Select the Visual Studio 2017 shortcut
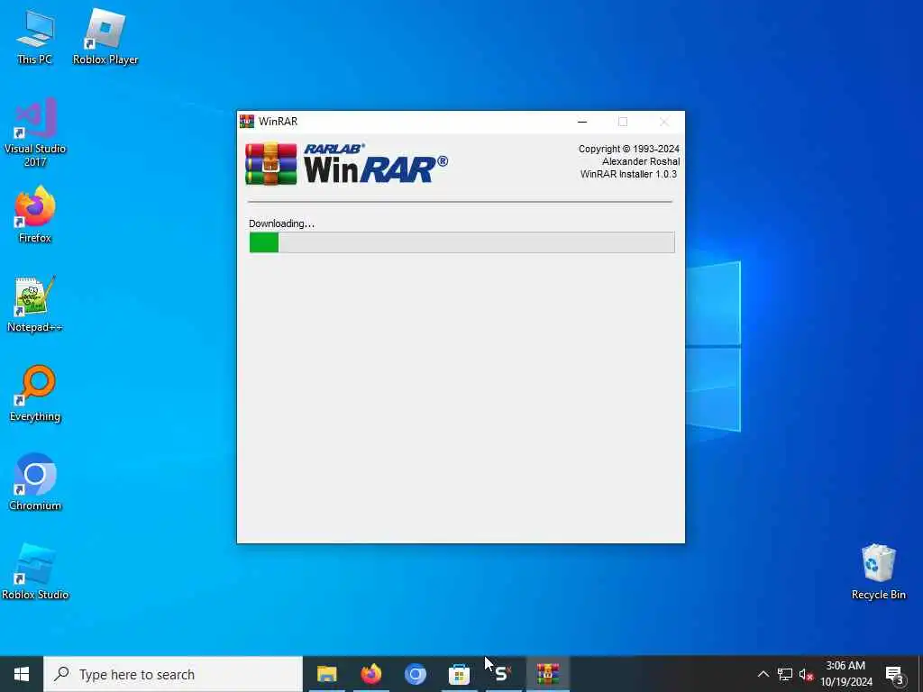Image resolution: width=923 pixels, height=692 pixels. click(x=35, y=133)
